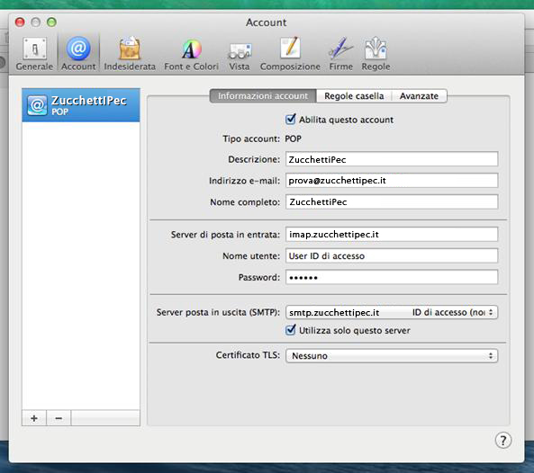Click the Password field
The width and height of the screenshot is (534, 473).
point(392,277)
